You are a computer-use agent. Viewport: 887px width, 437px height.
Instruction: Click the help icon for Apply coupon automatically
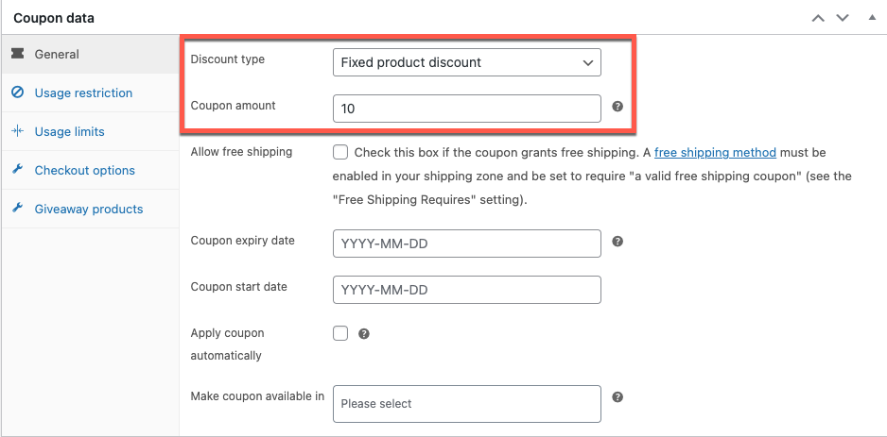(x=364, y=334)
